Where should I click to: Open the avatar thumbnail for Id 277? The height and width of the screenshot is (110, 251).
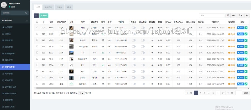[71, 28]
